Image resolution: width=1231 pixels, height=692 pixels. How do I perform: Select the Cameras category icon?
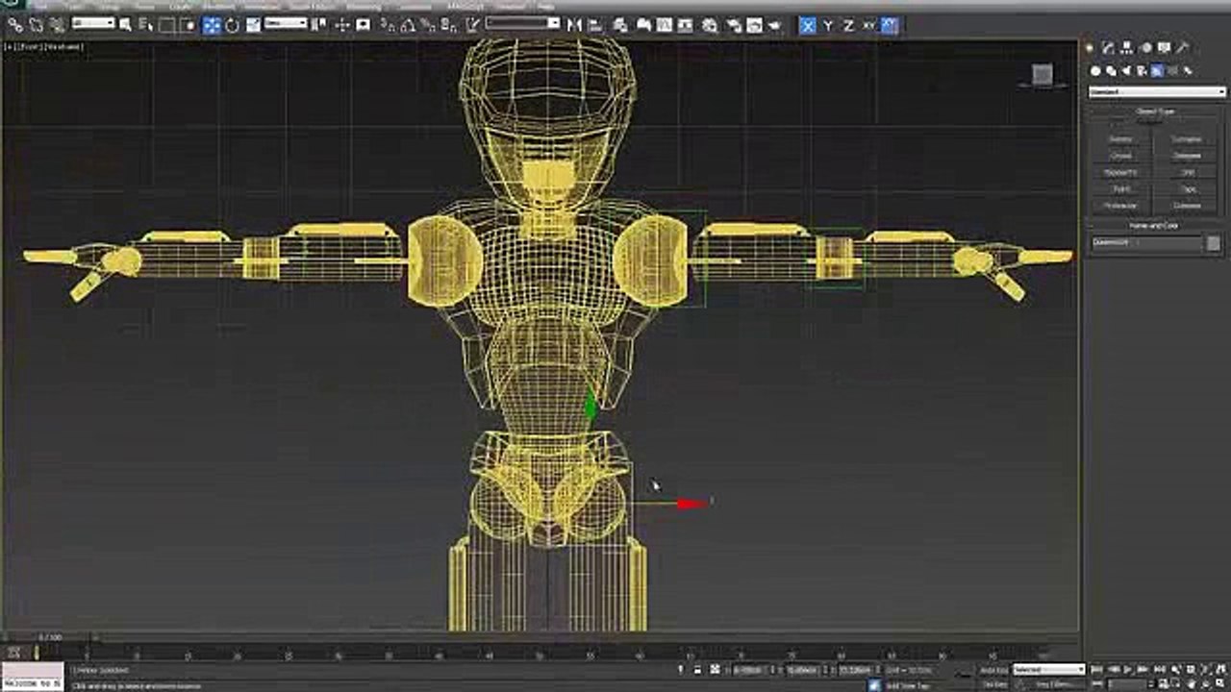pyautogui.click(x=1142, y=70)
